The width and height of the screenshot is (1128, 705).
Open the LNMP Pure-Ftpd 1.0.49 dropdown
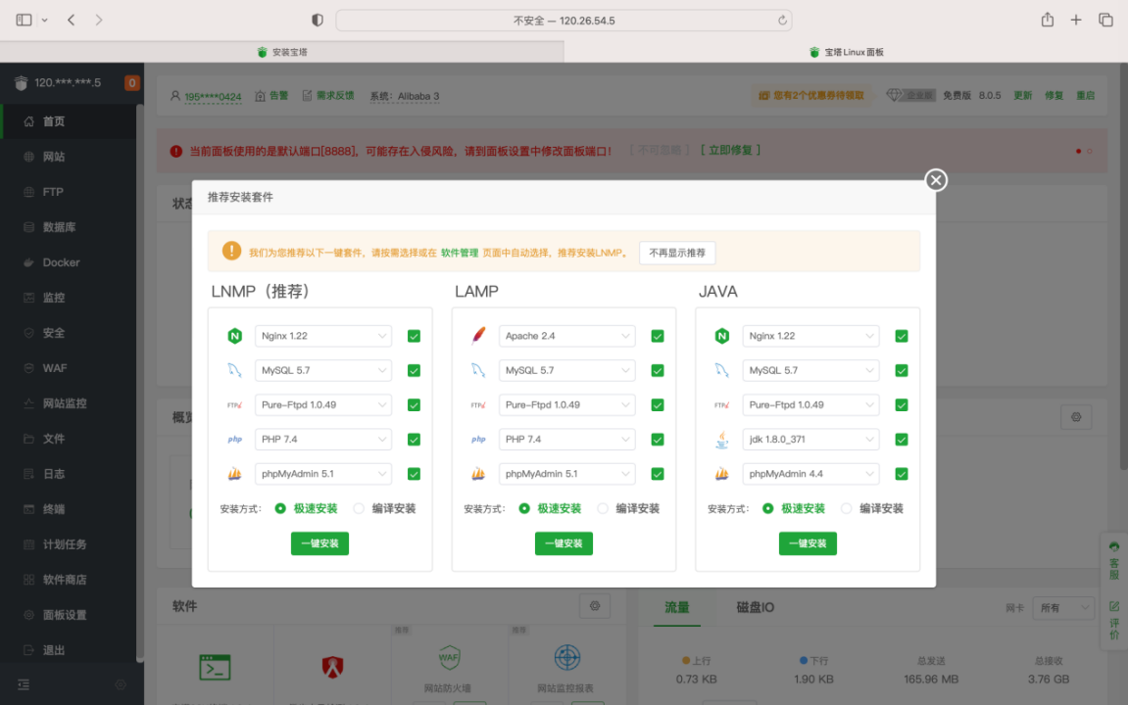[x=323, y=404]
